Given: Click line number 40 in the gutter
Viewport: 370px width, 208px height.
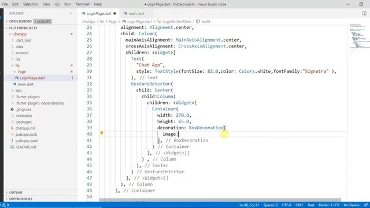Looking at the screenshot, I should 89,134.
